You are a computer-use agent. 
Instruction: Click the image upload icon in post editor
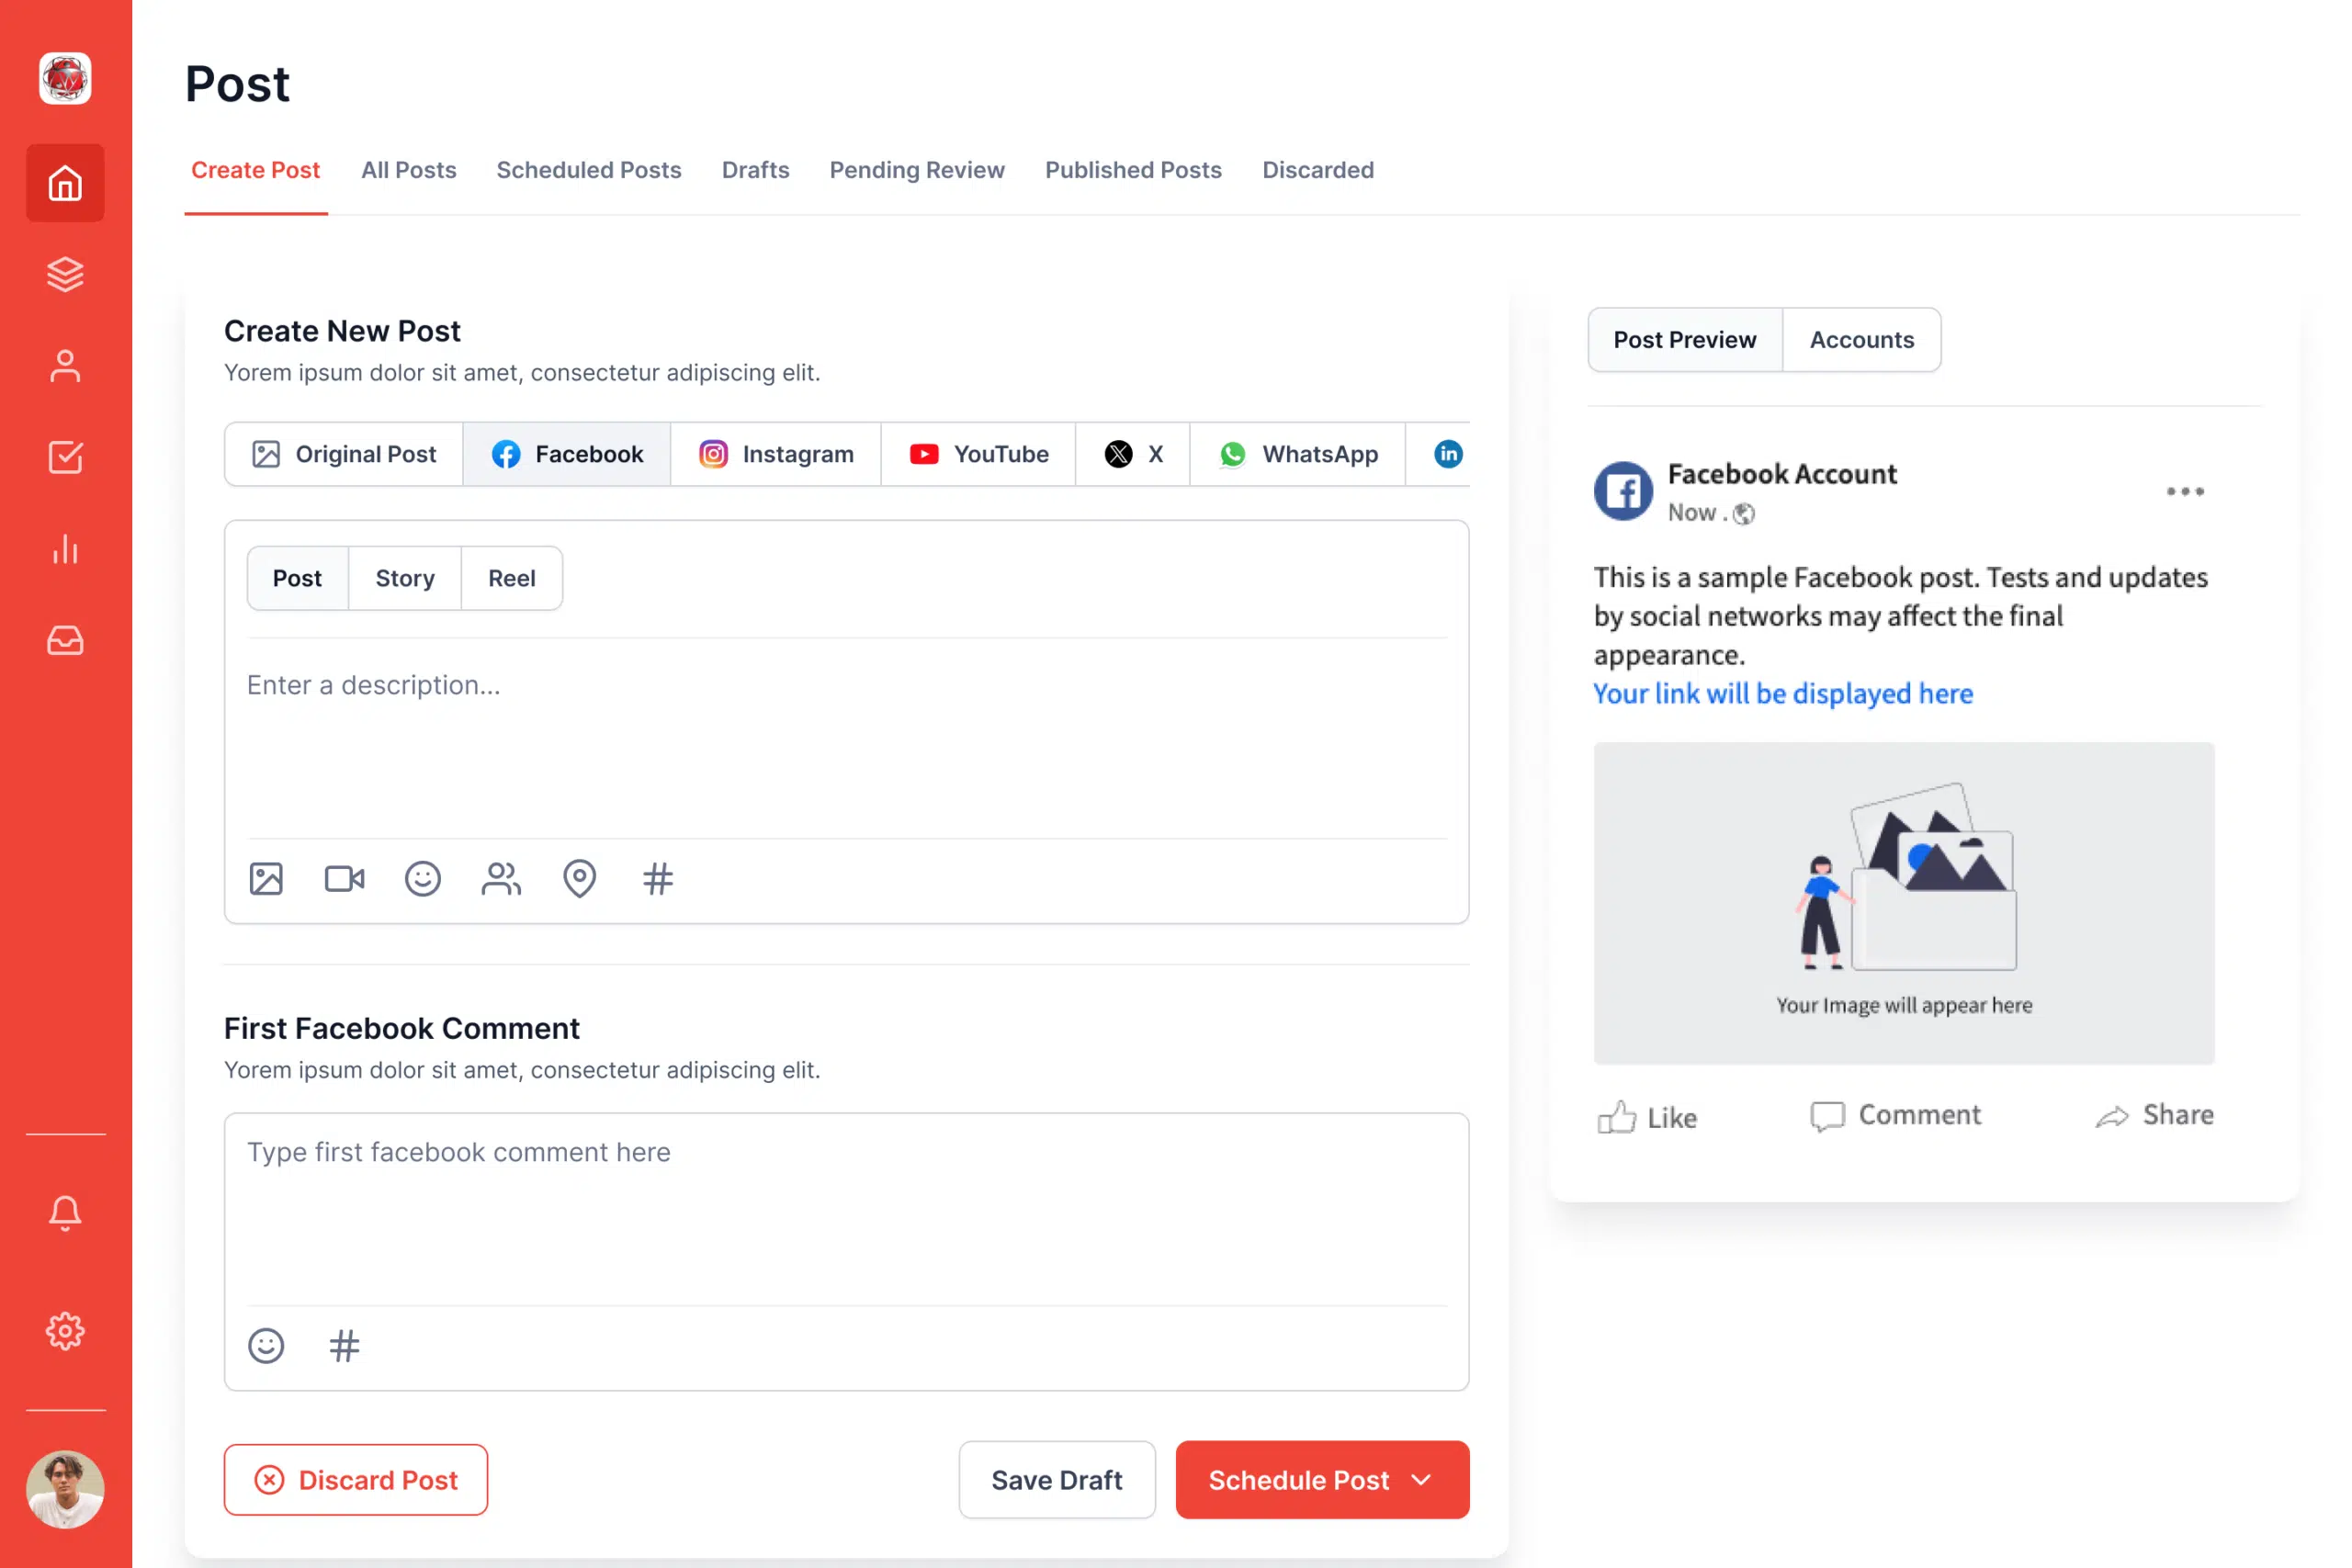[266, 879]
